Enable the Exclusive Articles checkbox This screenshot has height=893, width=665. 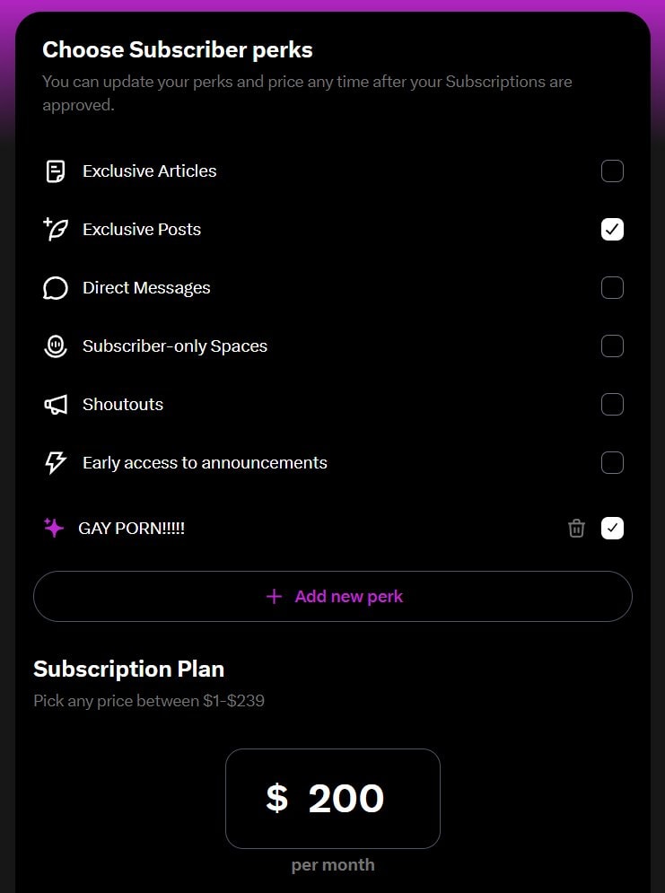(x=612, y=171)
